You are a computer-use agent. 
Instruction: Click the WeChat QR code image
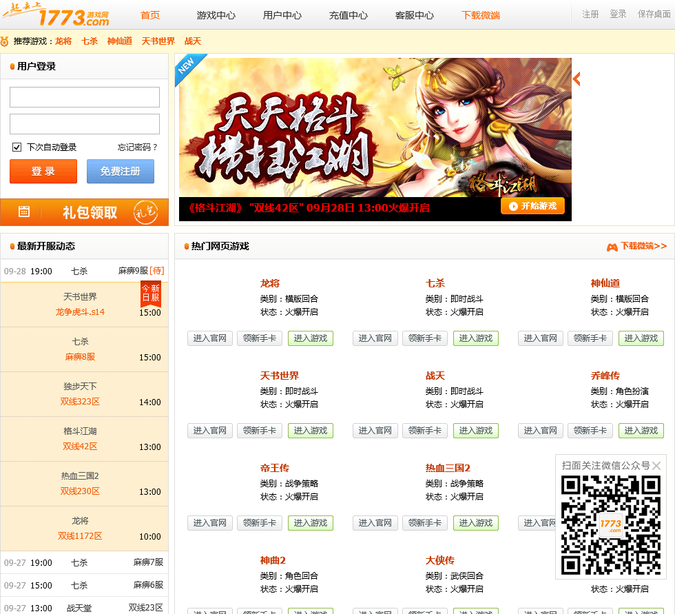tap(611, 525)
